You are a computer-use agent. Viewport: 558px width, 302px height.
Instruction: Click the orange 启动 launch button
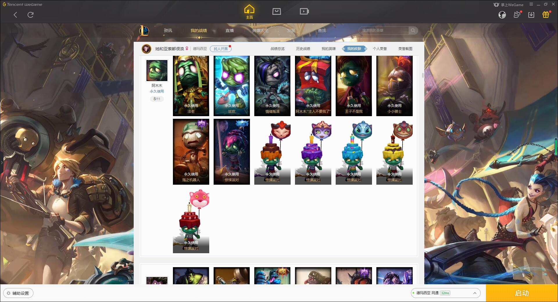coord(522,293)
